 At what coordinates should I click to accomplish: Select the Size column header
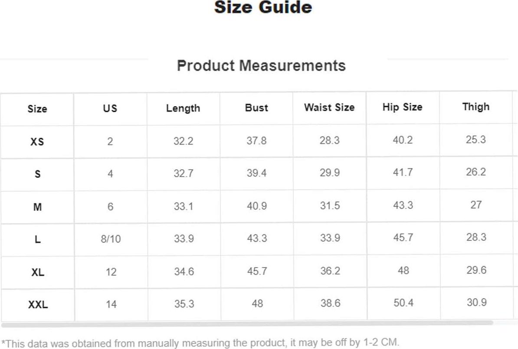37,109
